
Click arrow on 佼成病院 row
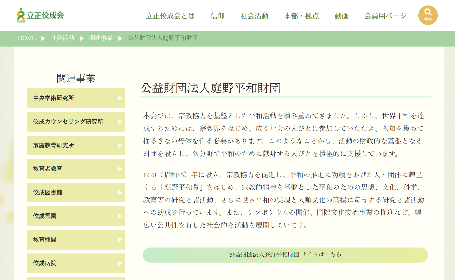tap(120, 263)
